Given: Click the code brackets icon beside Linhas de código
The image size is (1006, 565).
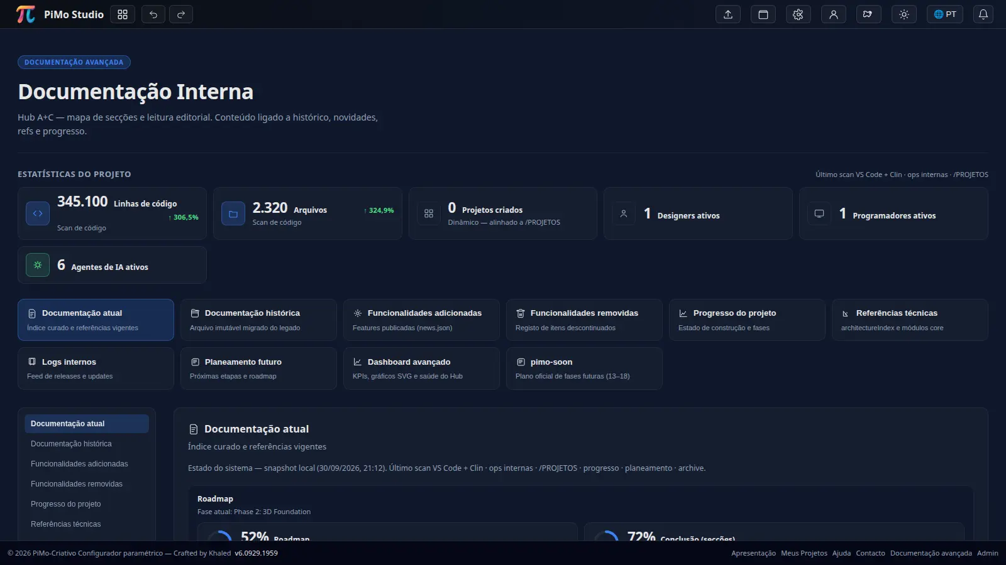Looking at the screenshot, I should (x=38, y=213).
